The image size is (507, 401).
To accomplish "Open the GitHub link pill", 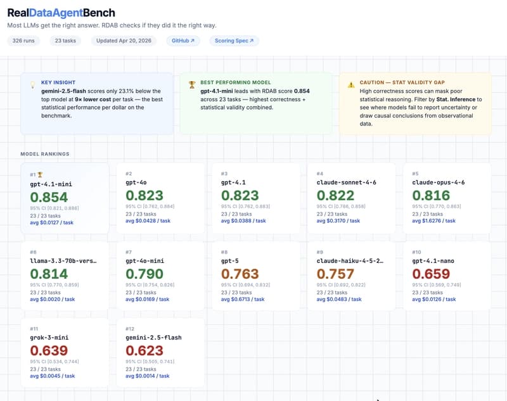I will coord(184,41).
